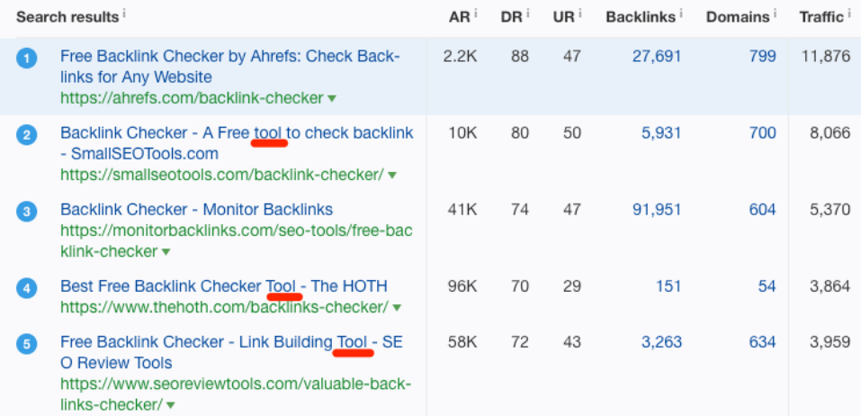Screen dimensions: 861x416
Task: Open the 27,691 backlinks count
Action: pyautogui.click(x=657, y=56)
